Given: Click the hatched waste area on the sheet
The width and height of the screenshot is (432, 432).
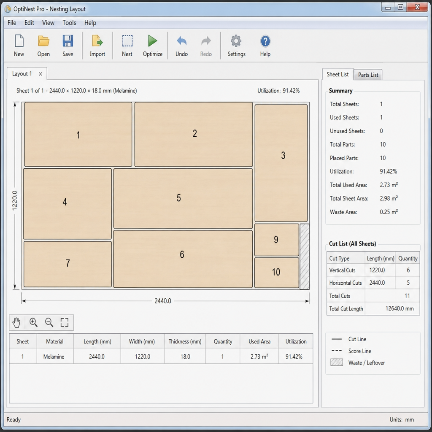Looking at the screenshot, I should point(305,256).
